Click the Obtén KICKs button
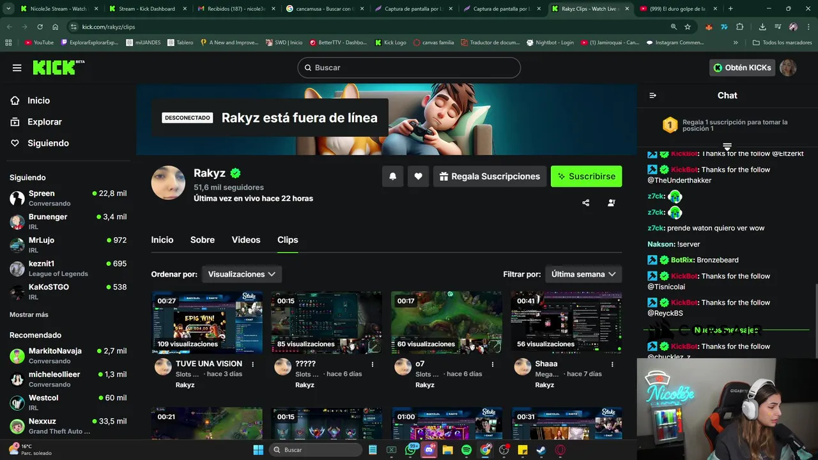This screenshot has height=460, width=818. pos(742,68)
